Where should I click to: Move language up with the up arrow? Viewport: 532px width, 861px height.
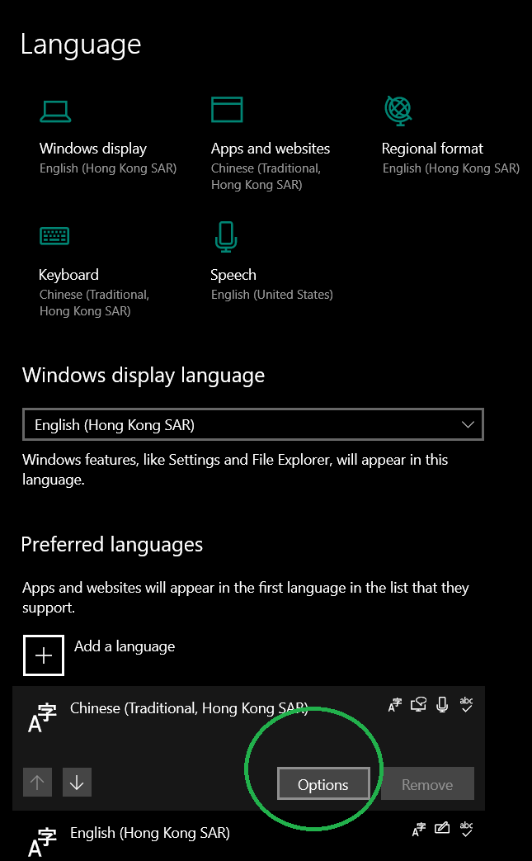tap(37, 782)
